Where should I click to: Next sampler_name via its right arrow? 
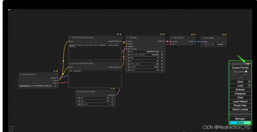(x=162, y=64)
